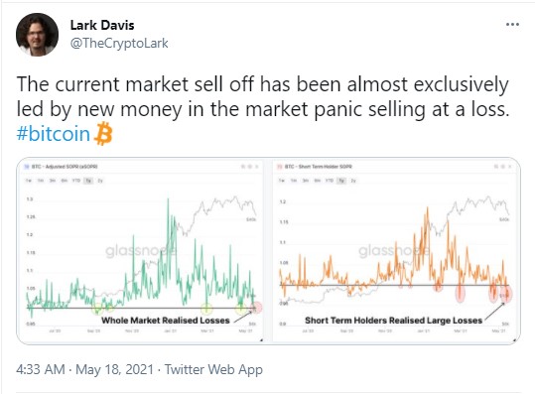Click the orange Bitcoin emoji symbol
The height and width of the screenshot is (394, 535).
(103, 134)
